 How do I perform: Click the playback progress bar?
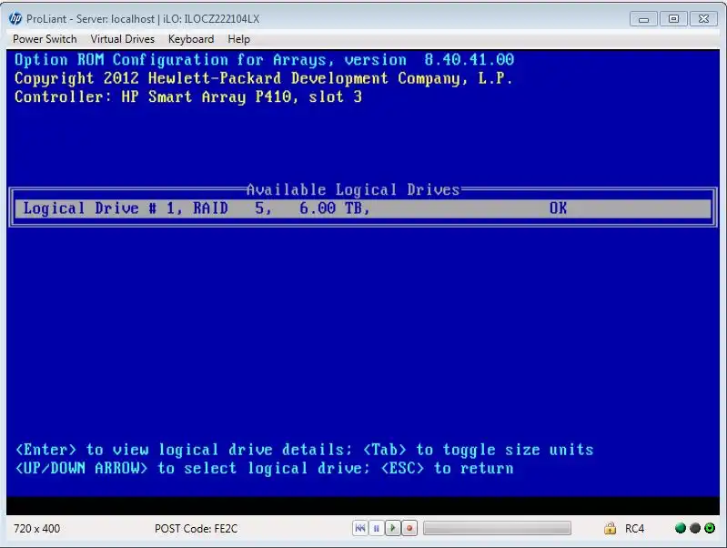click(x=497, y=528)
